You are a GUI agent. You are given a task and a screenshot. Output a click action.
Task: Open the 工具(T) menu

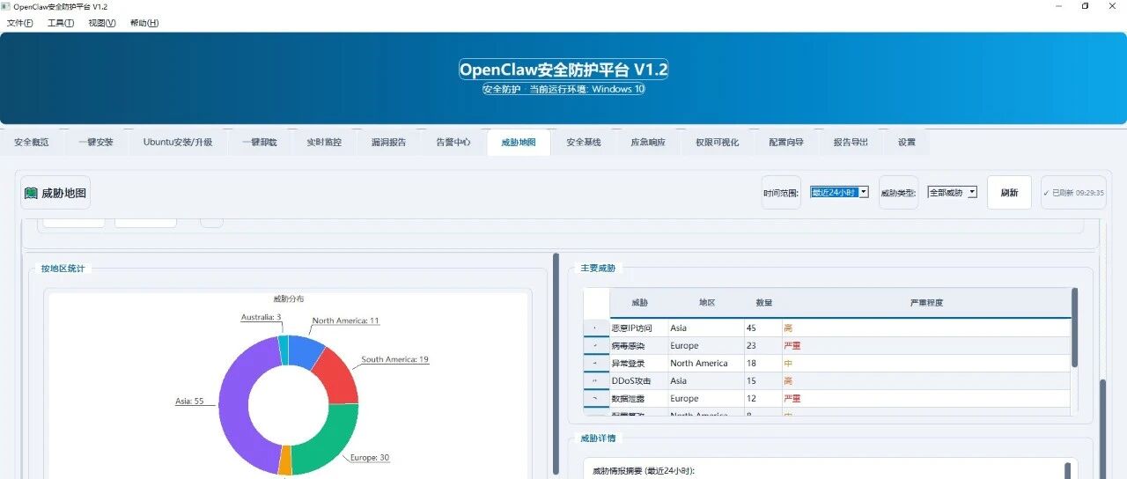point(61,23)
